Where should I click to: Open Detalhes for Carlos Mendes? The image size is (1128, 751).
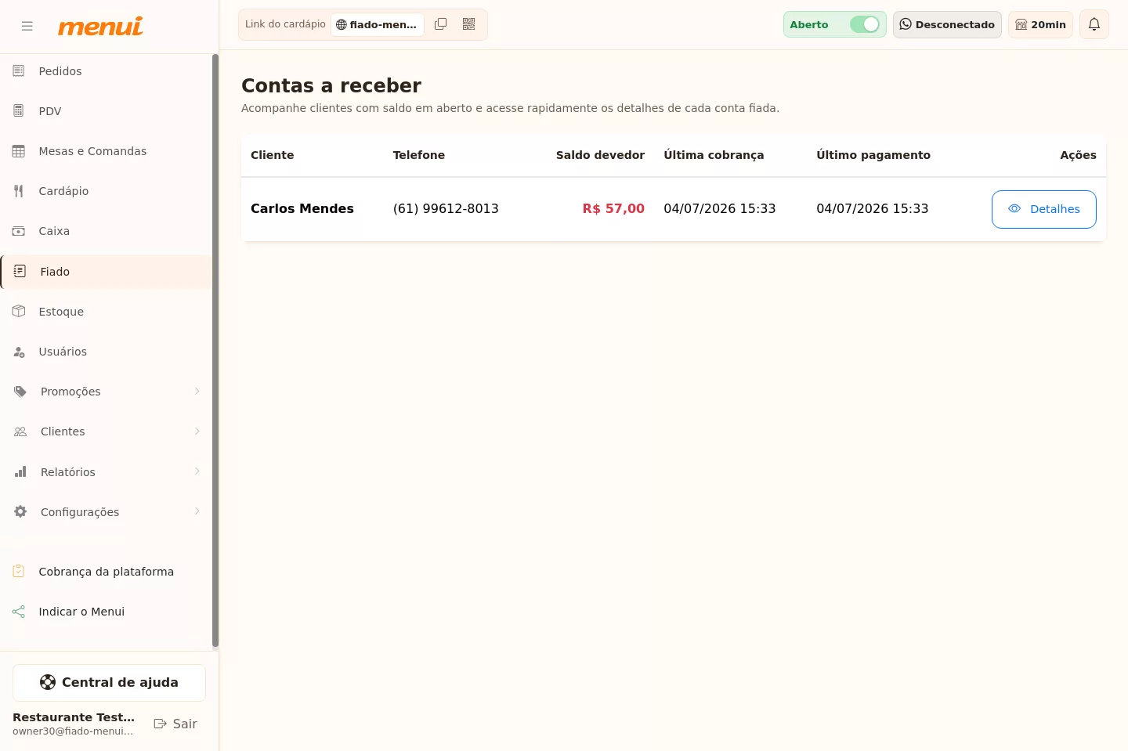coord(1043,209)
